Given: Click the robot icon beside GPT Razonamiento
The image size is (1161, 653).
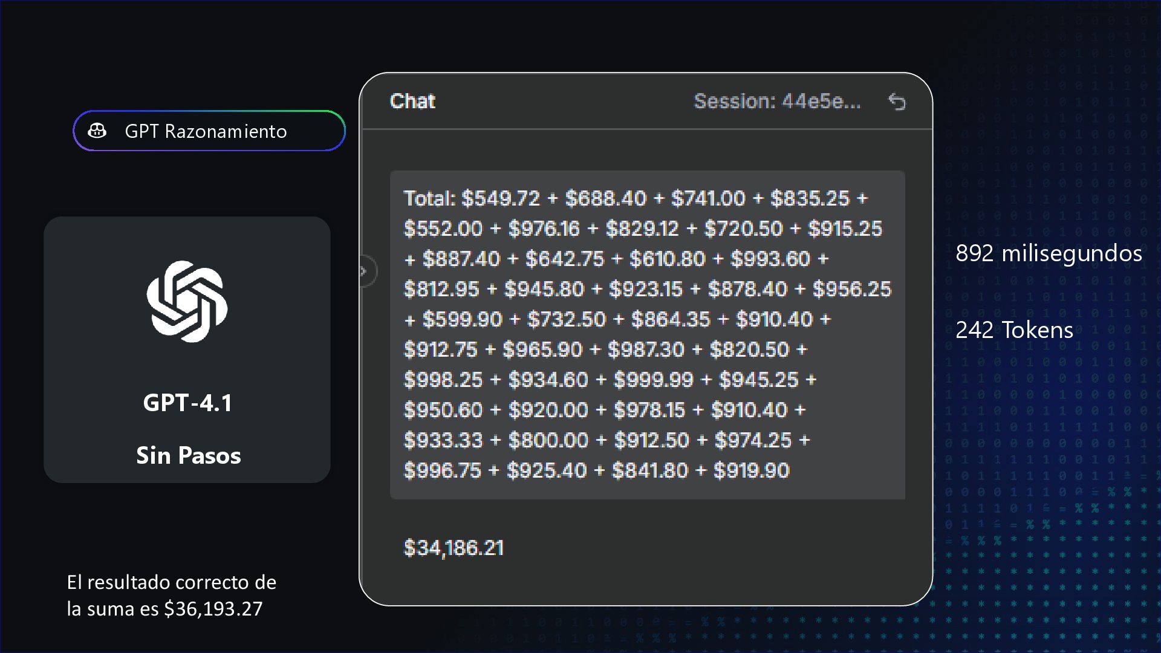Looking at the screenshot, I should click(x=97, y=131).
